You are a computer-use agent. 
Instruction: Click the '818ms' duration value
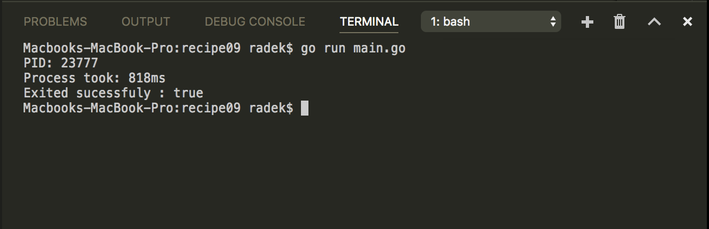point(147,78)
